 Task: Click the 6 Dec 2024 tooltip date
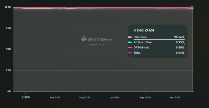pos(144,30)
